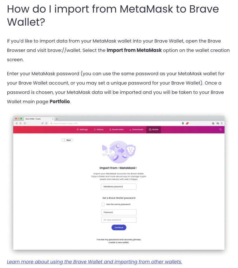Viewport: 238px width, 268px height.
Task: Click the search magnifier in pink bar
Action: click(221, 129)
